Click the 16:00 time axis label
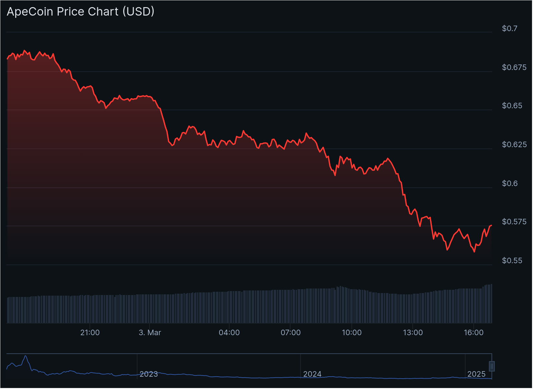Screen dimensions: 533x389 (x=474, y=333)
